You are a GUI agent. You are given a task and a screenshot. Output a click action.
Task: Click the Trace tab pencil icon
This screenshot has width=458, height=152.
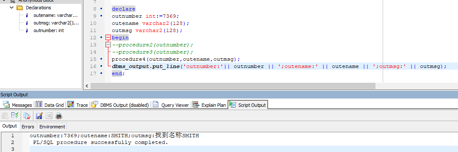pos(71,105)
